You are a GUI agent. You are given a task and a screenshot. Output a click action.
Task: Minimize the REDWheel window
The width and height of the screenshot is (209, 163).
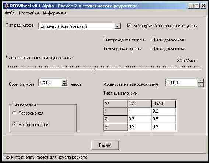pyautogui.click(x=191, y=6)
